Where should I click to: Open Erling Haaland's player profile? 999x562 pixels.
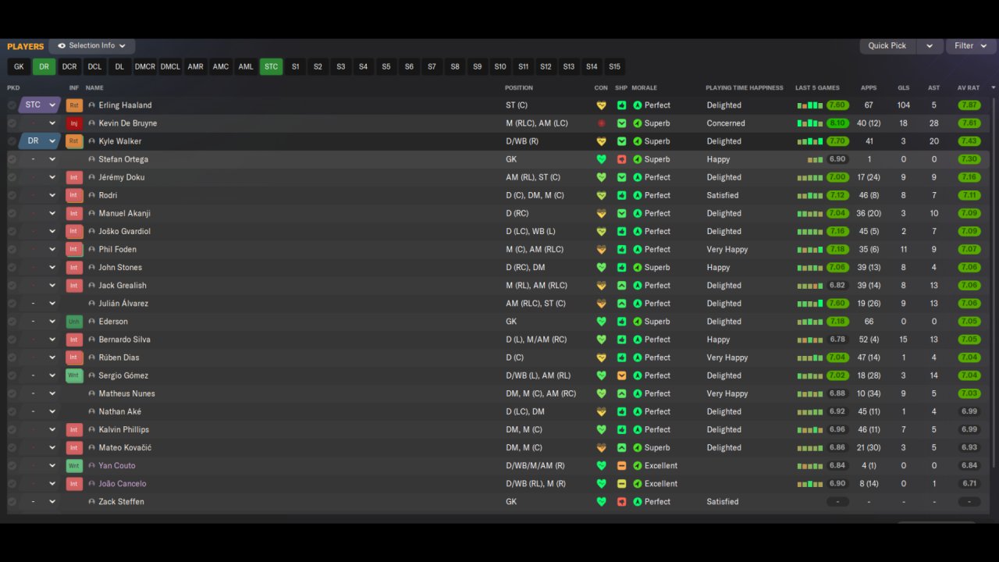pos(125,105)
